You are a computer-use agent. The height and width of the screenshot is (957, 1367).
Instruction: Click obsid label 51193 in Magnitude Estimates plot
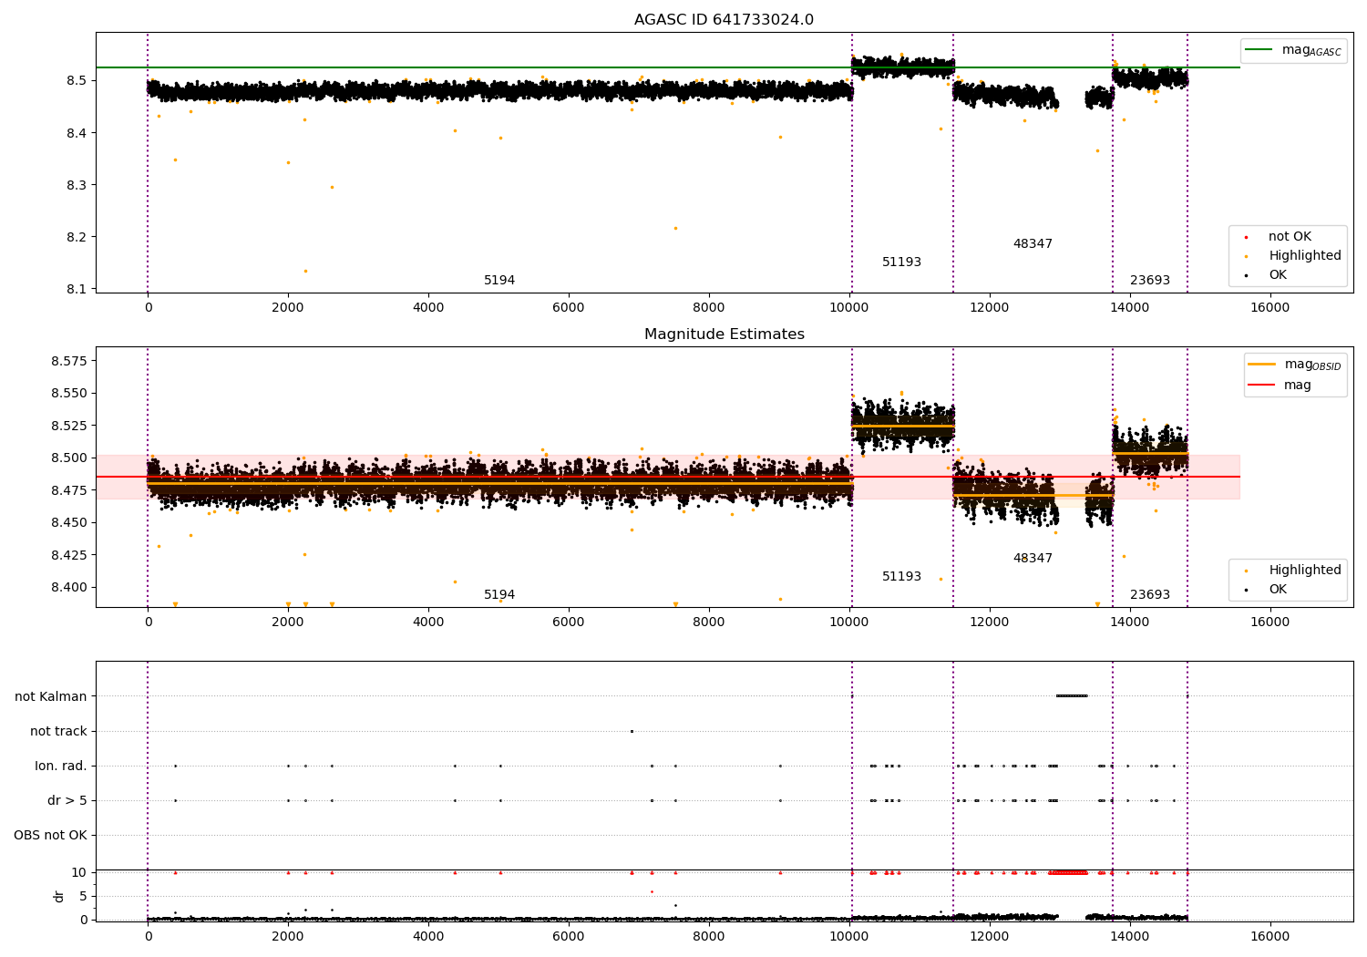point(901,577)
